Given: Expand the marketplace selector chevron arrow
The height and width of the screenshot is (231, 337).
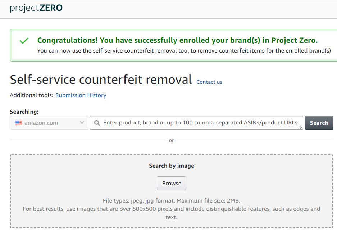Looking at the screenshot, I should click(x=82, y=123).
